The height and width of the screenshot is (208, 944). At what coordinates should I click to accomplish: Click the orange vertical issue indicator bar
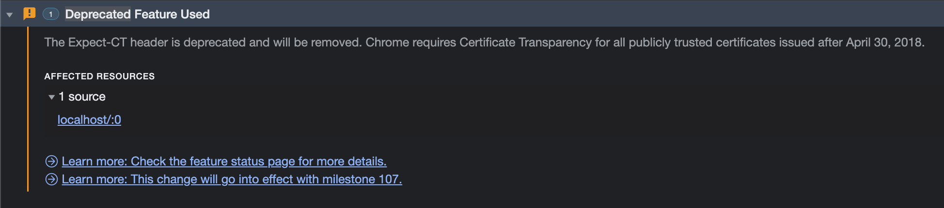click(x=28, y=109)
